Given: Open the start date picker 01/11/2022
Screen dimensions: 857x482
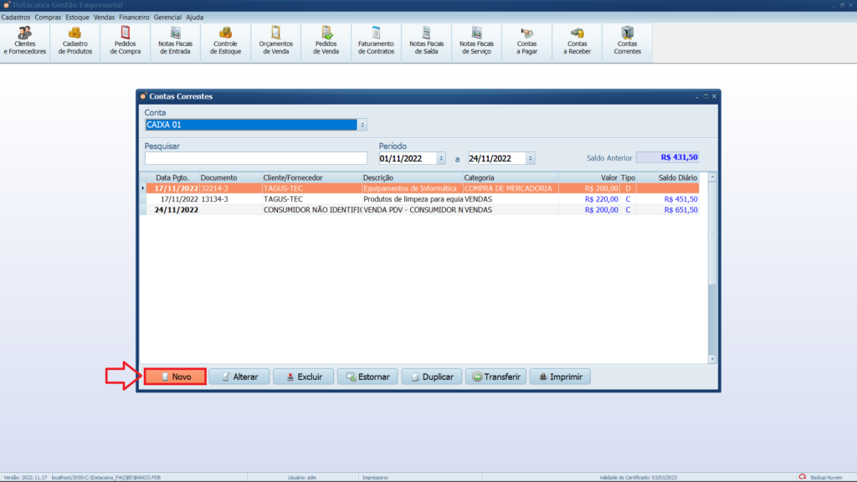Looking at the screenshot, I should [442, 158].
